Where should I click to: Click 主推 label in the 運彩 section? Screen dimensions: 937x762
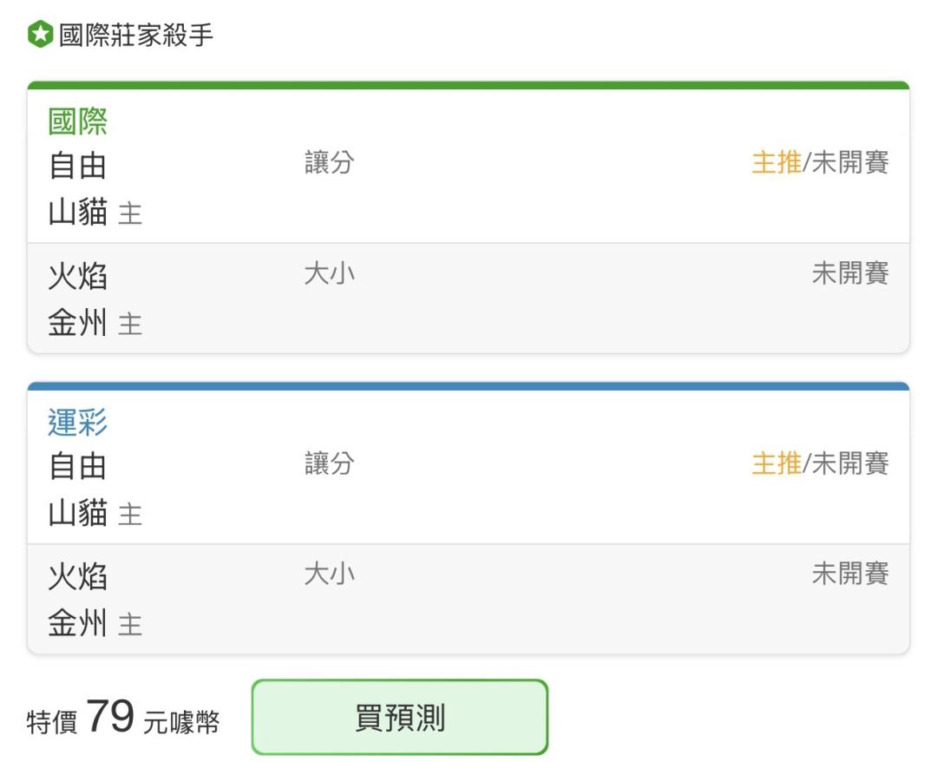776,463
